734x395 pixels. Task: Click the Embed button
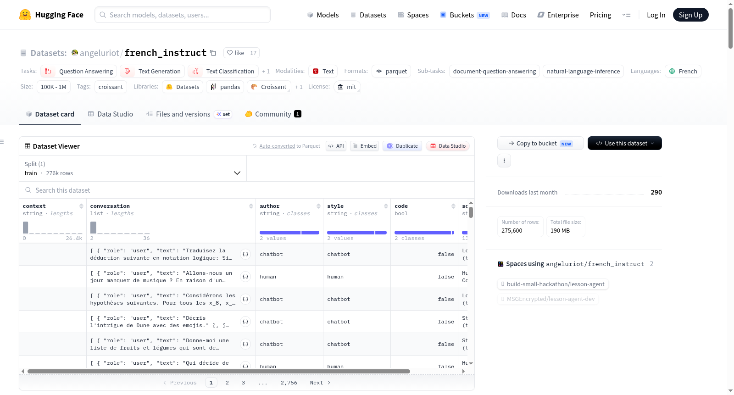tap(364, 146)
